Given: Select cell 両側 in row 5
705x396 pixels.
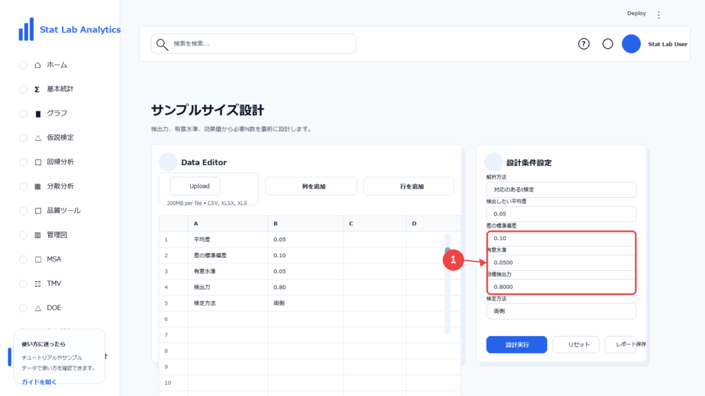Looking at the screenshot, I should pyautogui.click(x=306, y=303).
